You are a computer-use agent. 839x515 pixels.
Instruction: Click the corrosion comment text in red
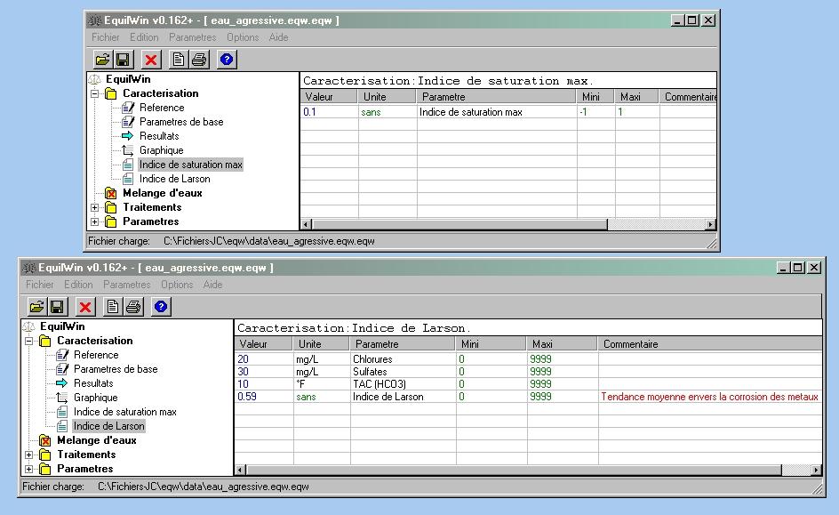tap(709, 397)
